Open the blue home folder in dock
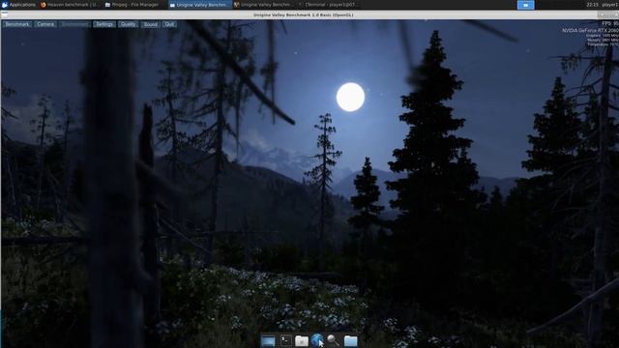This screenshot has width=619, height=348. click(350, 340)
